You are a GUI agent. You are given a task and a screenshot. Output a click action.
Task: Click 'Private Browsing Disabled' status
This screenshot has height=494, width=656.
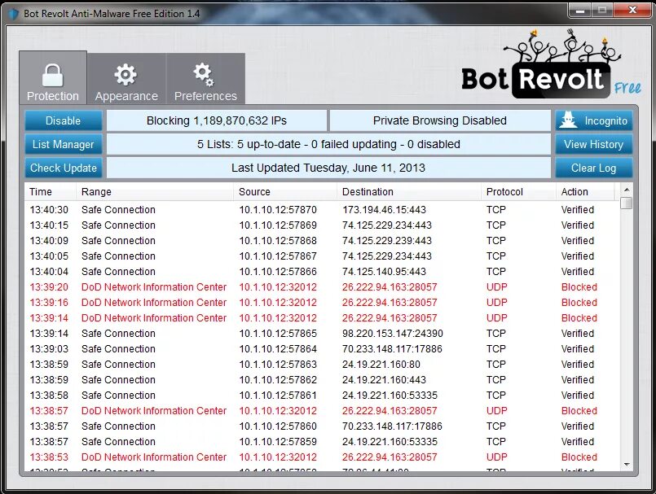click(440, 120)
